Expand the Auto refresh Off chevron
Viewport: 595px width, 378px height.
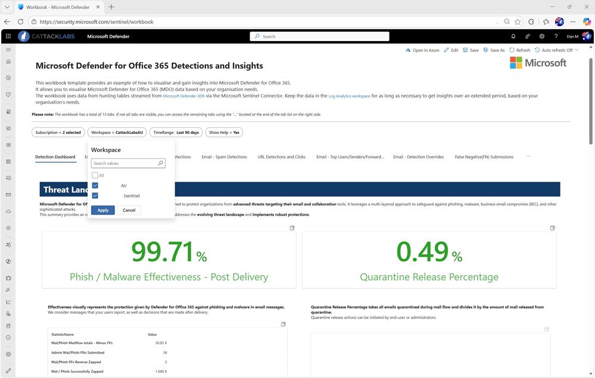pos(577,50)
